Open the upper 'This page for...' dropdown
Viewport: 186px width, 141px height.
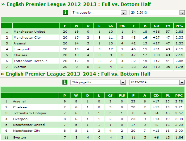pos(99,12)
